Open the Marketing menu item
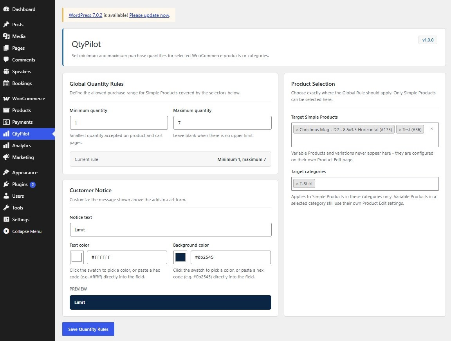The width and height of the screenshot is (451, 341). tap(27, 157)
